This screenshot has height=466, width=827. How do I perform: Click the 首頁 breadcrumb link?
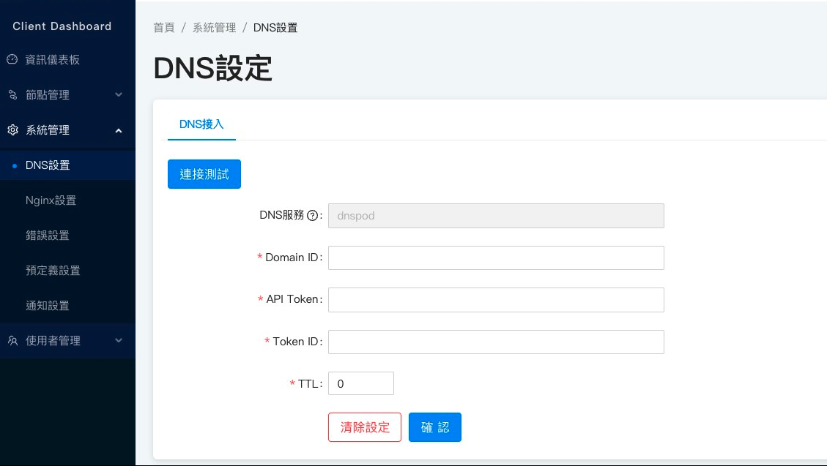coord(164,28)
